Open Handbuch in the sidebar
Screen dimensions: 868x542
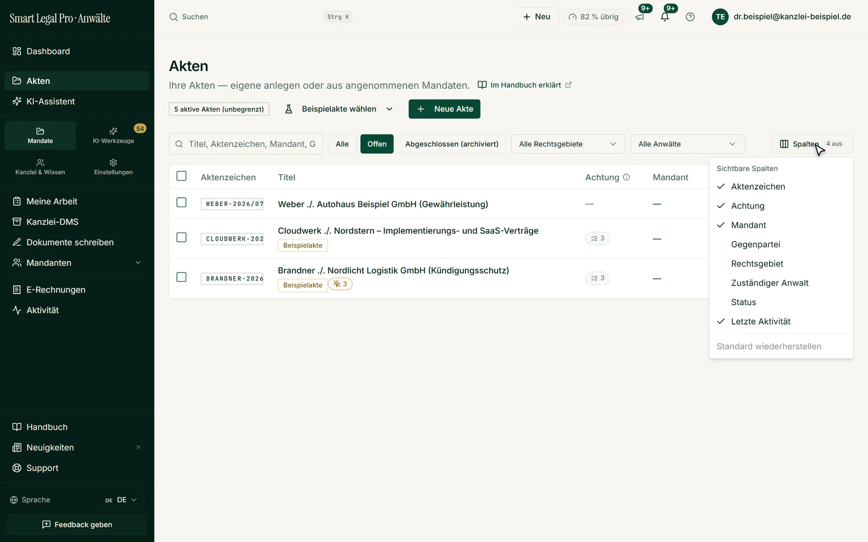[x=77, y=427]
